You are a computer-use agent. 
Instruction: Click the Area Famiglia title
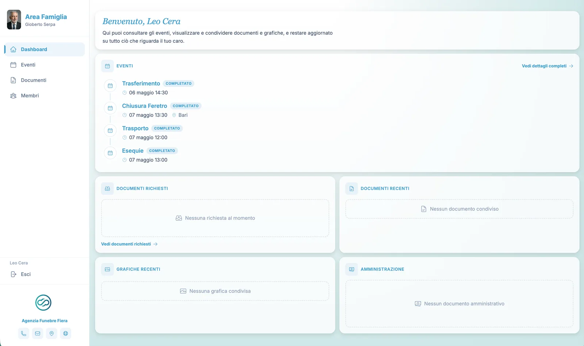(x=46, y=17)
